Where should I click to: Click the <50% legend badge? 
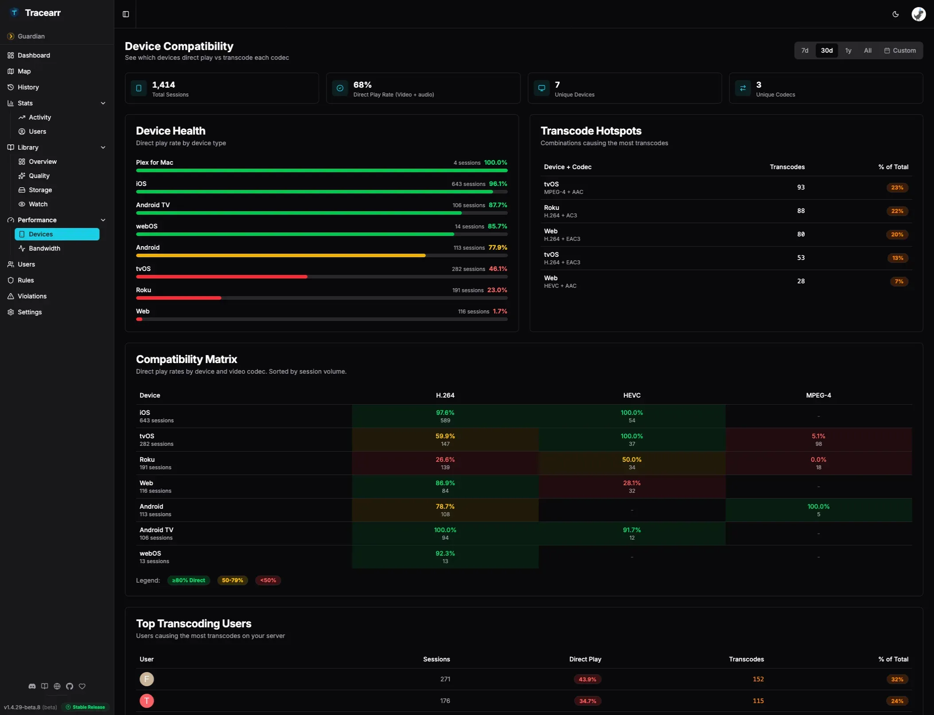point(268,580)
